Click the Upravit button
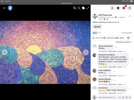This screenshot has height=100, width=134. [x=97, y=27]
